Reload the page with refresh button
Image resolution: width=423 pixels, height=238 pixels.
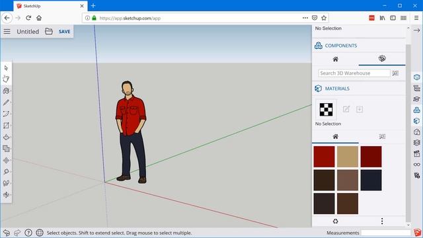pos(28,18)
